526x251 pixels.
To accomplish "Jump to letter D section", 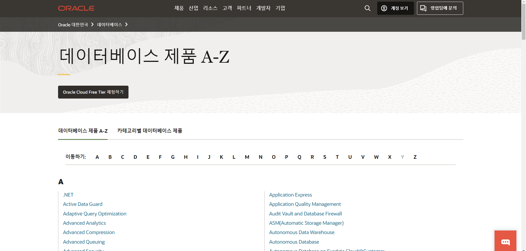I will coord(135,157).
